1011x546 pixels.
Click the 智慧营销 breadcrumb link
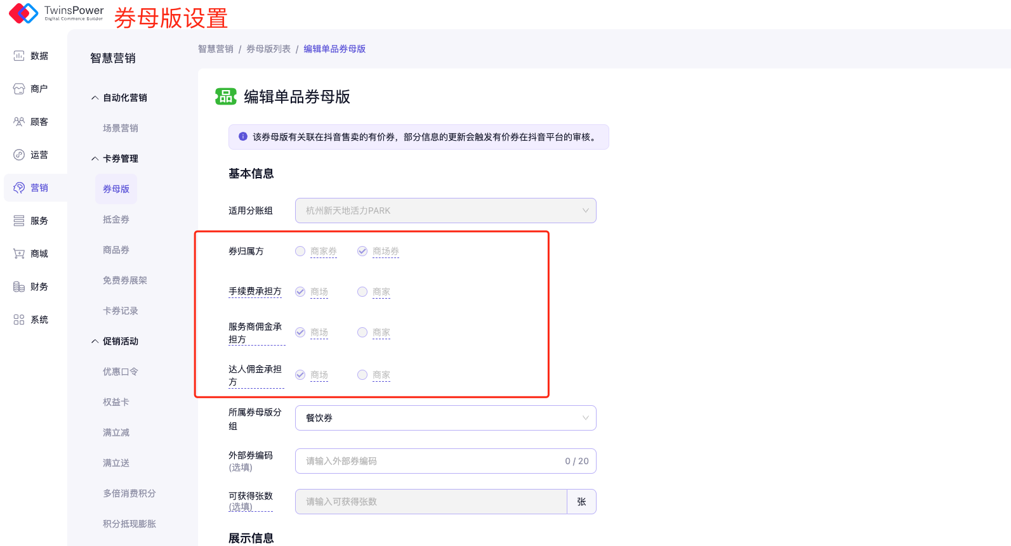[216, 49]
